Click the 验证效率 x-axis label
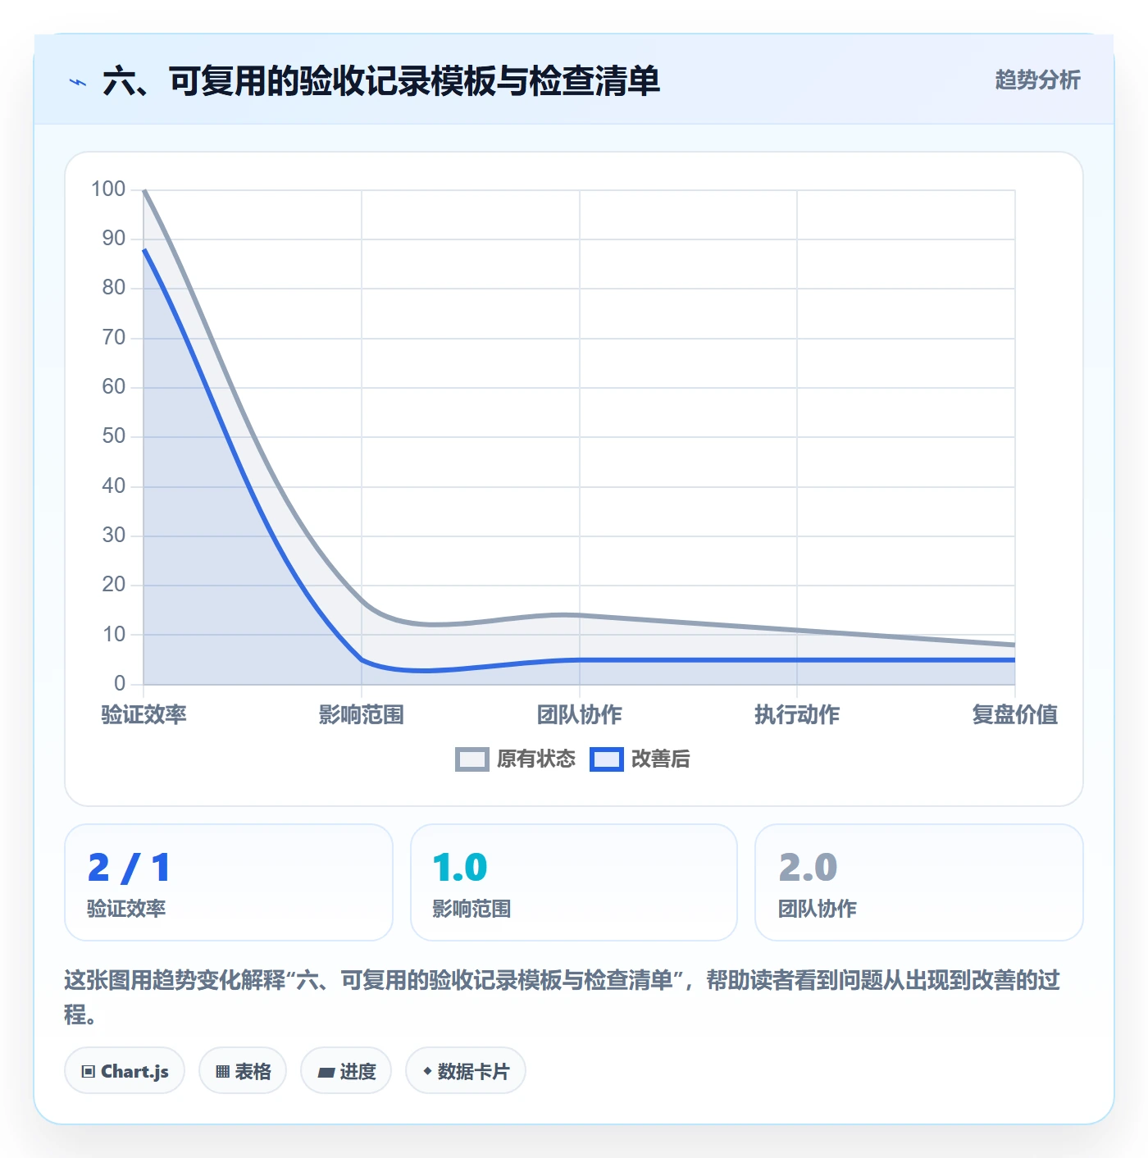Screen dimensions: 1148x1158 click(x=144, y=714)
